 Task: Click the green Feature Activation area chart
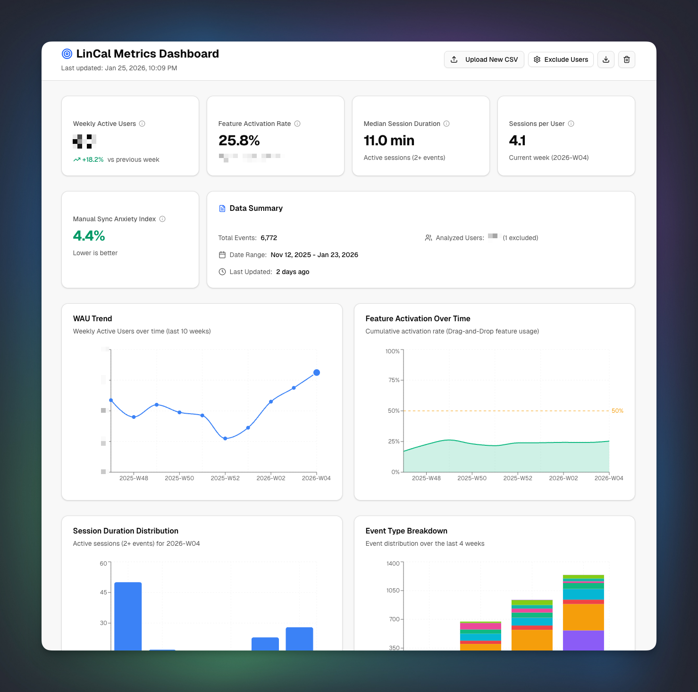click(505, 458)
